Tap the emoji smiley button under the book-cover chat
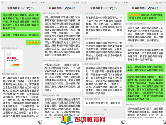The width and height of the screenshot is (166, 125). tap(40, 122)
